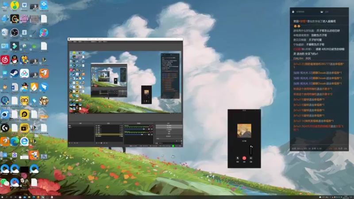Click the add scene plus button in OBS
Screen dimensions: 354x199
point(70,143)
